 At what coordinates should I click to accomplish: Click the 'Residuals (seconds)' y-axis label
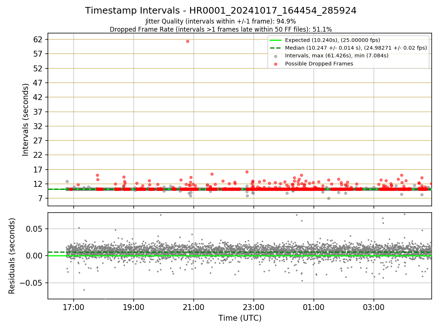coord(12,256)
